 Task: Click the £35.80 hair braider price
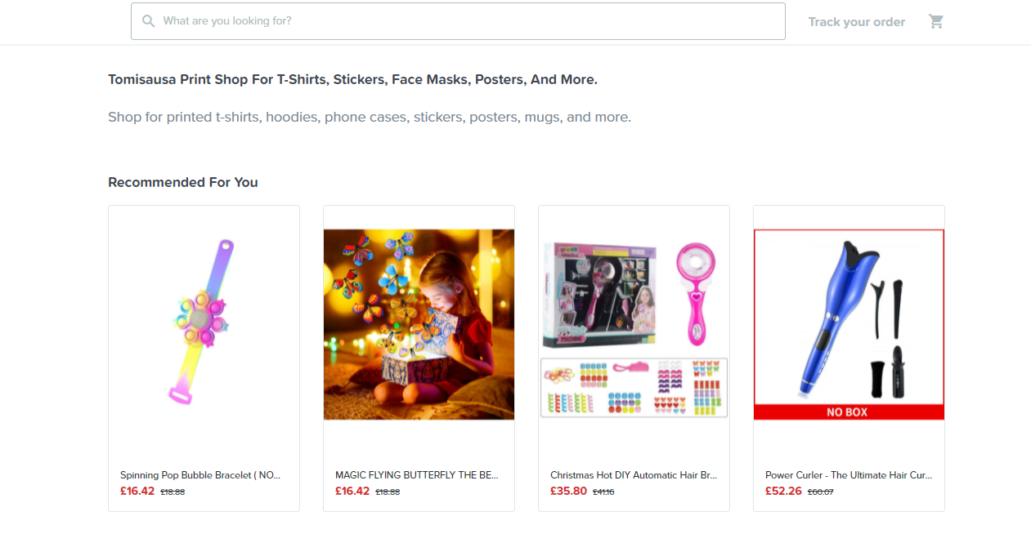pos(568,492)
